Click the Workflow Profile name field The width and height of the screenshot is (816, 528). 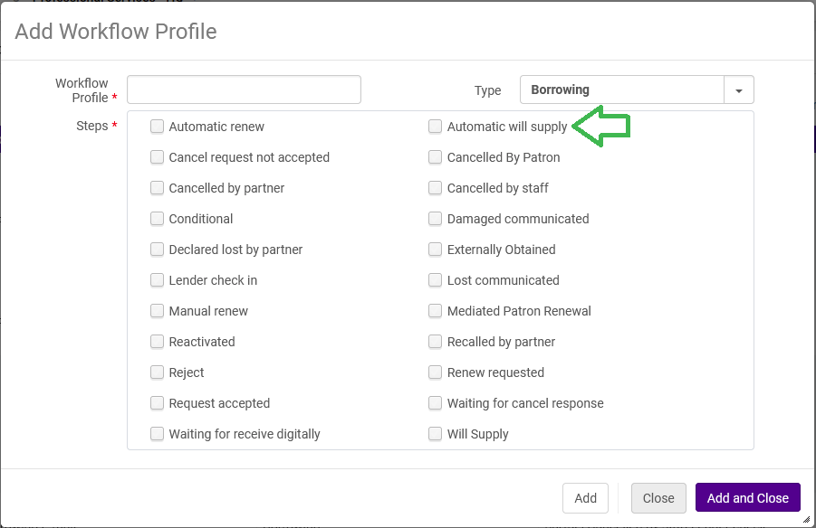(244, 90)
